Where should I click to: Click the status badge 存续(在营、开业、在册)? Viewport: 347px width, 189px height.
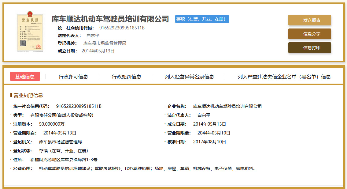tap(202, 19)
